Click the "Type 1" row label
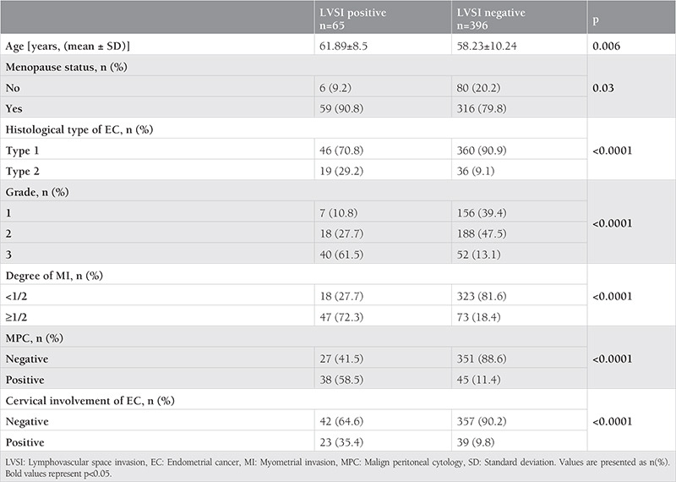The width and height of the screenshot is (676, 482). tap(22, 149)
